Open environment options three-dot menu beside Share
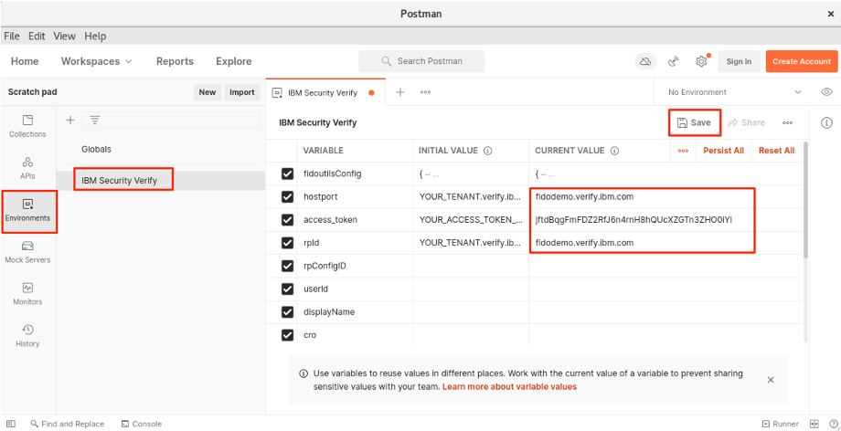The width and height of the screenshot is (841, 431). (x=787, y=122)
